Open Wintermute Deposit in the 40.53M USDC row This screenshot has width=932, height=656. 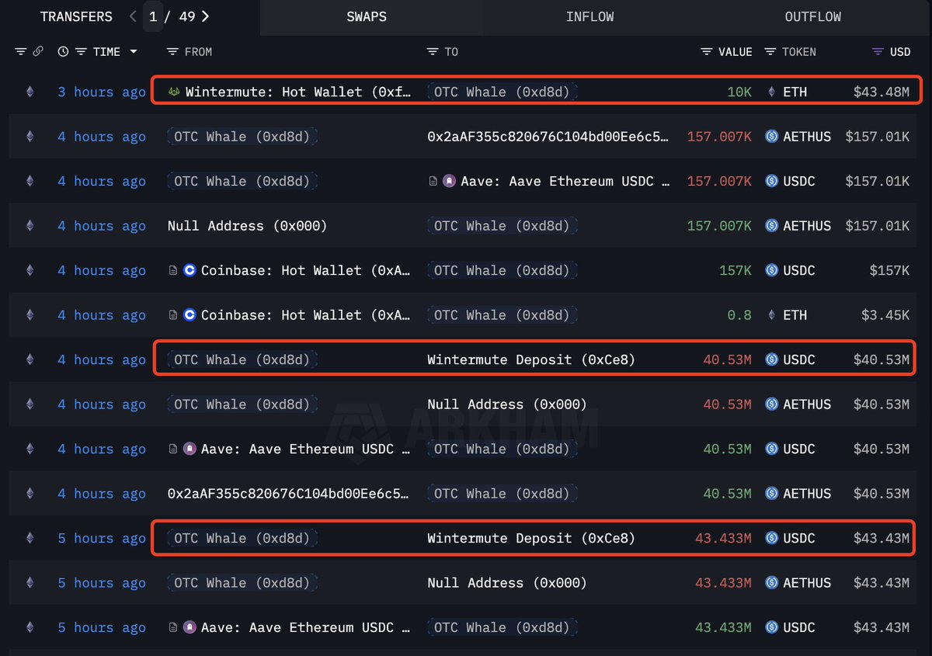tap(531, 359)
